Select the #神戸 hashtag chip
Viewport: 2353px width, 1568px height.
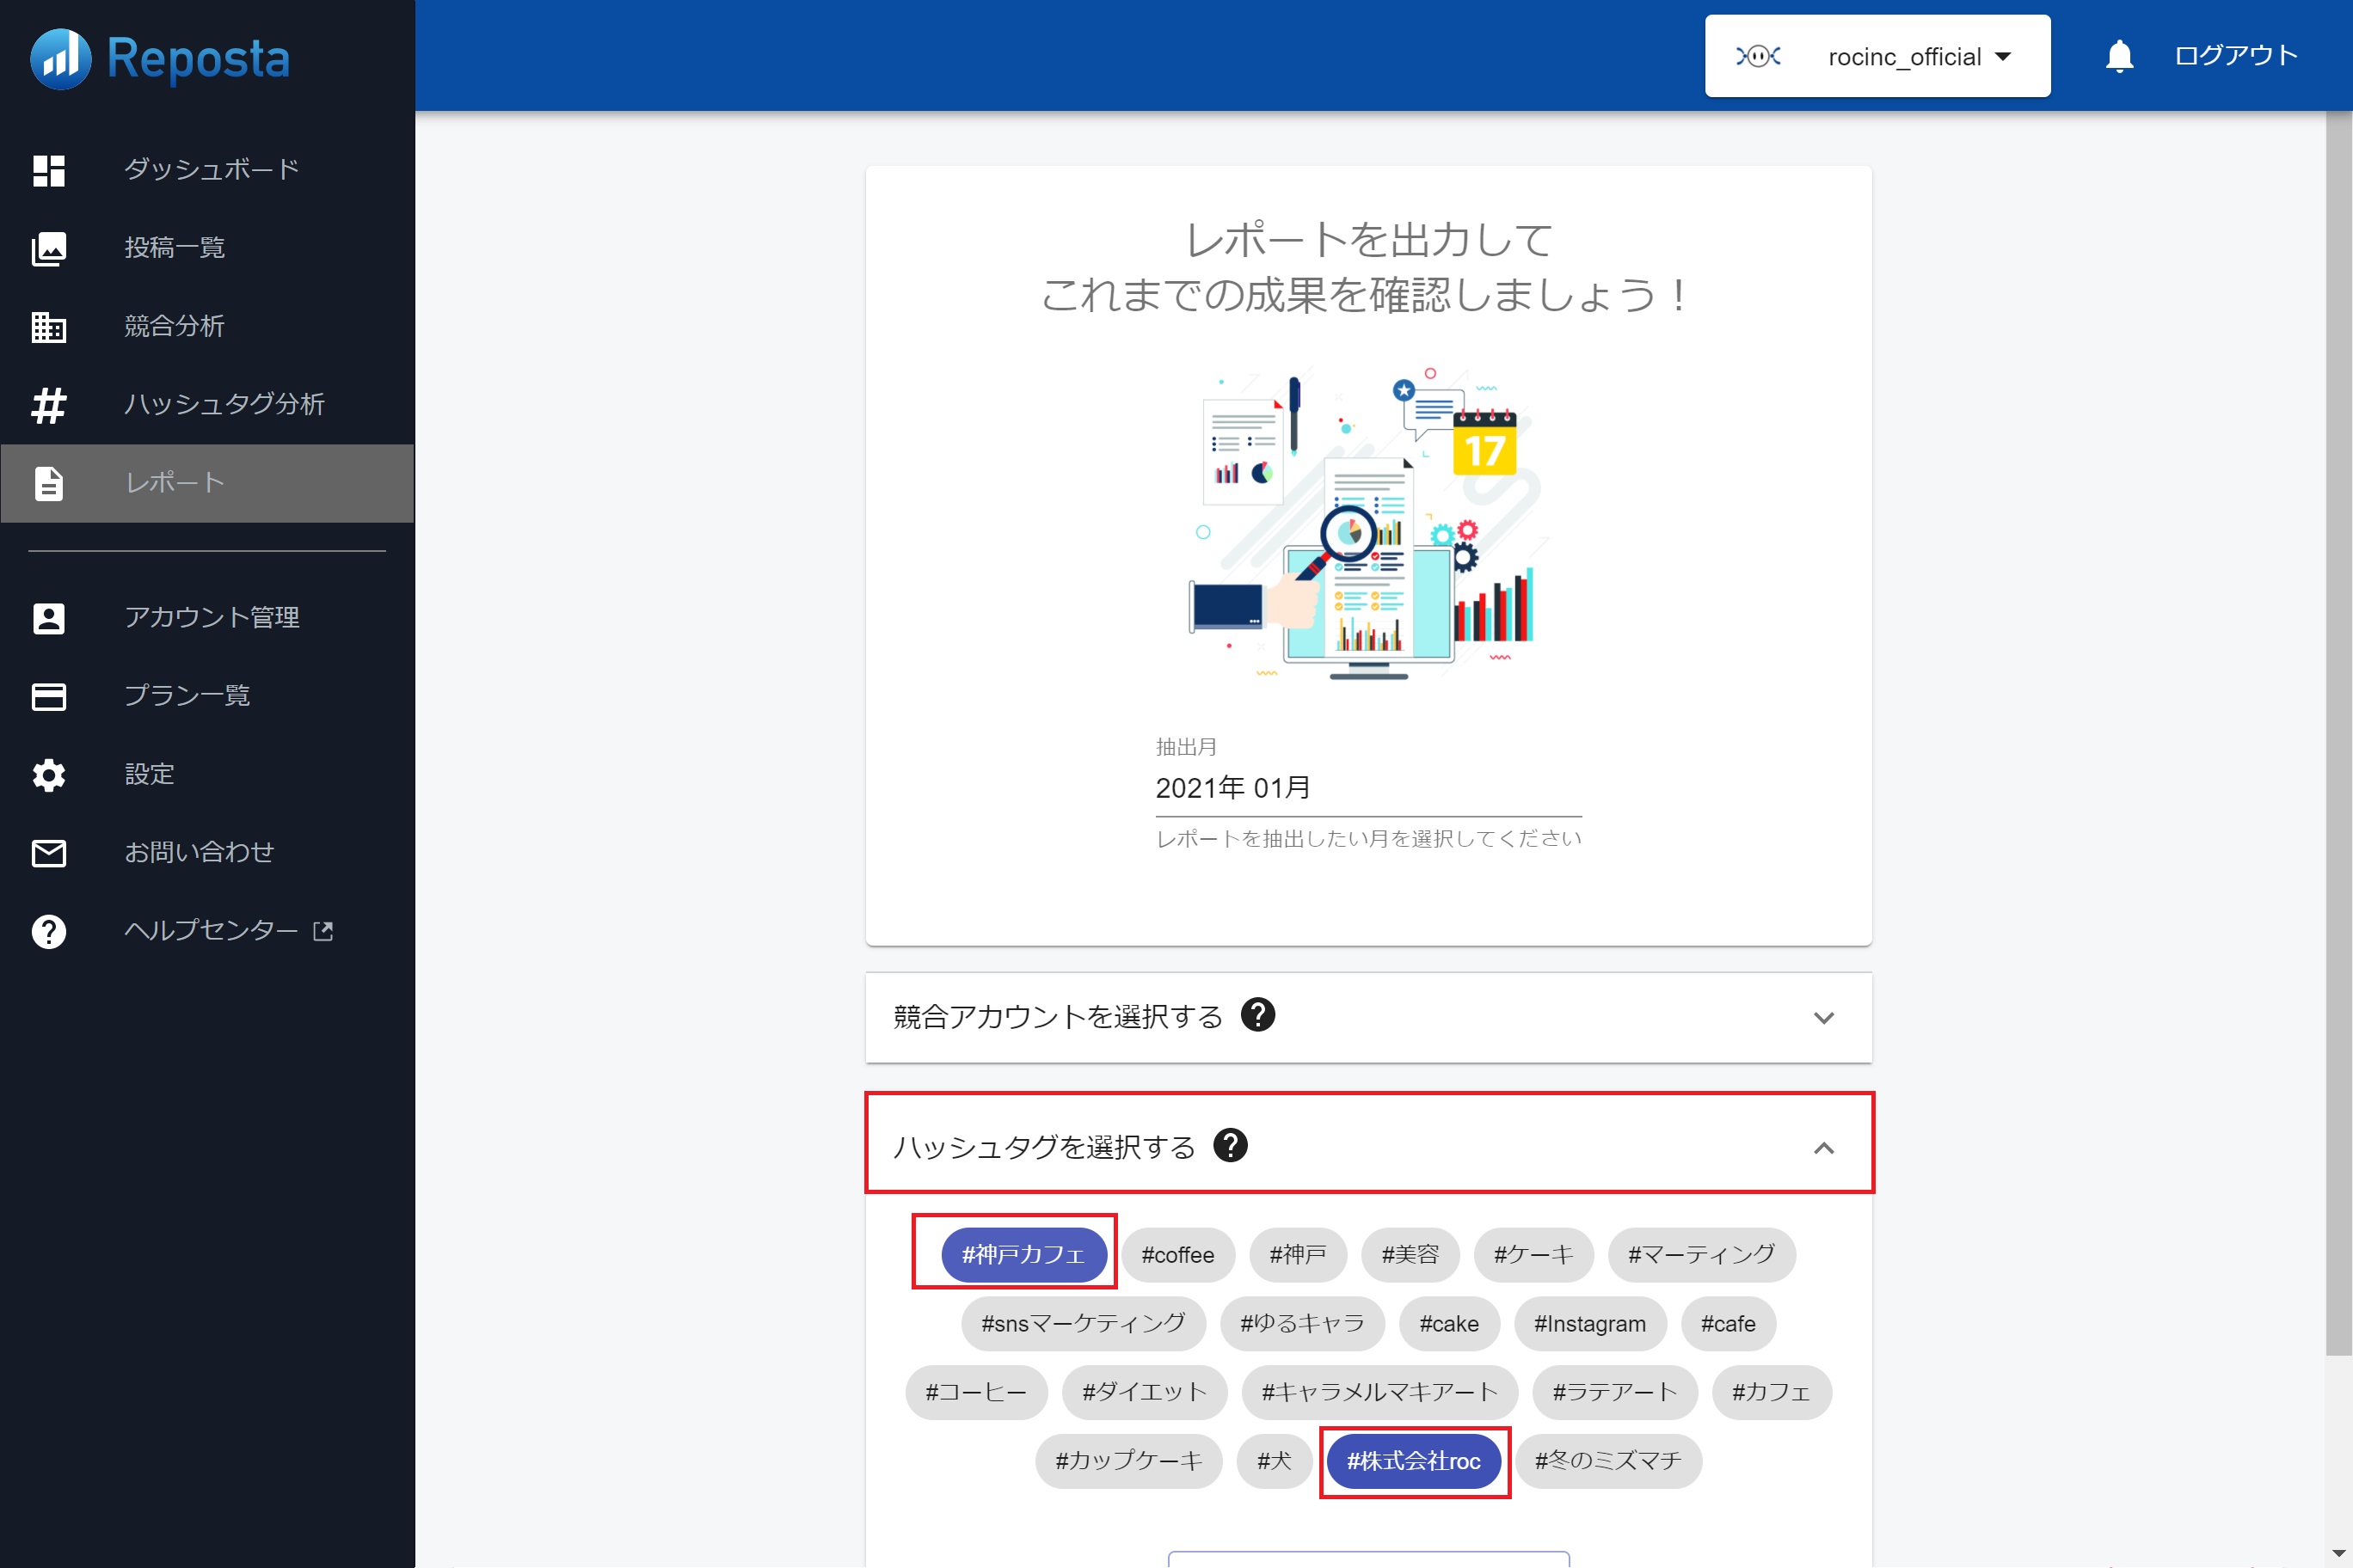1298,1254
